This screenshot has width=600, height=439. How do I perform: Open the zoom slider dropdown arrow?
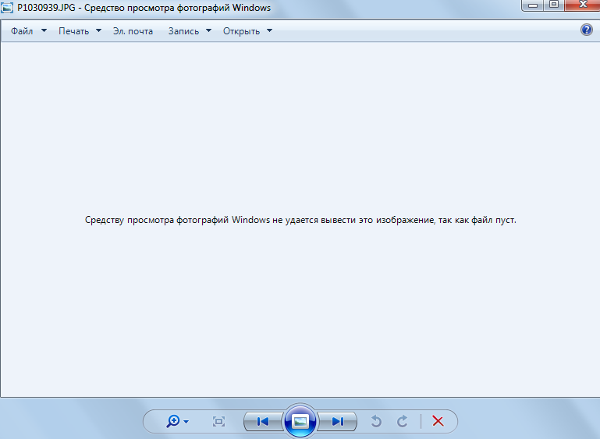pyautogui.click(x=186, y=422)
